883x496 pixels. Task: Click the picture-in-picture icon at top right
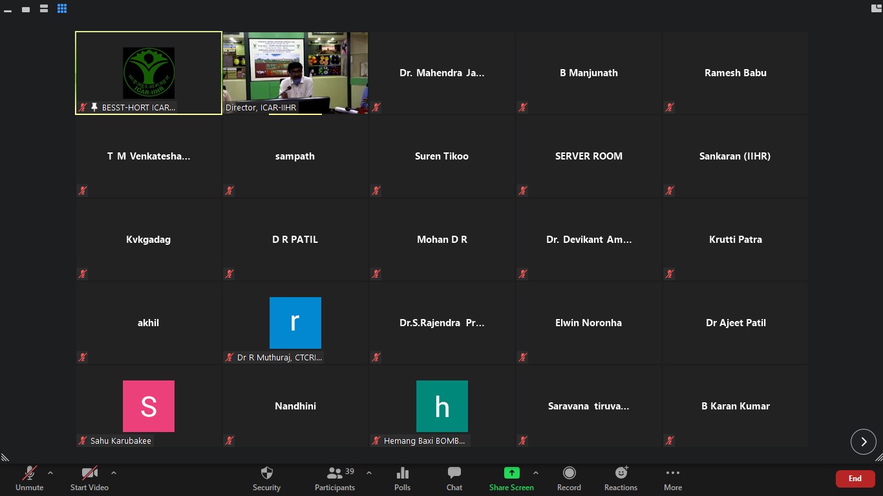pyautogui.click(x=876, y=8)
